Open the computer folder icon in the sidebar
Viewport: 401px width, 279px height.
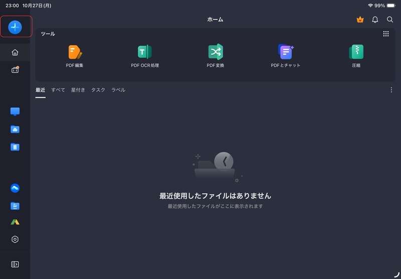pos(15,206)
